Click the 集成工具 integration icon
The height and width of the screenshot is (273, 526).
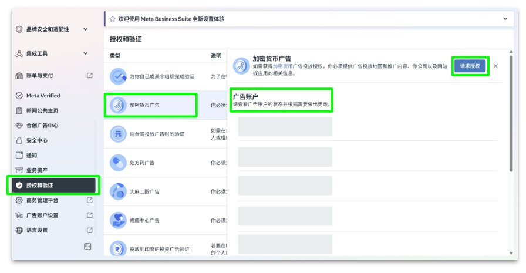tap(19, 53)
